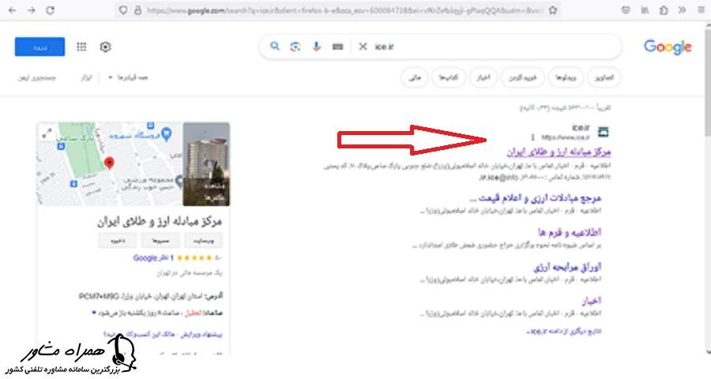This screenshot has height=379, width=711.
Task: Click the red location pin on map
Action: (109, 163)
